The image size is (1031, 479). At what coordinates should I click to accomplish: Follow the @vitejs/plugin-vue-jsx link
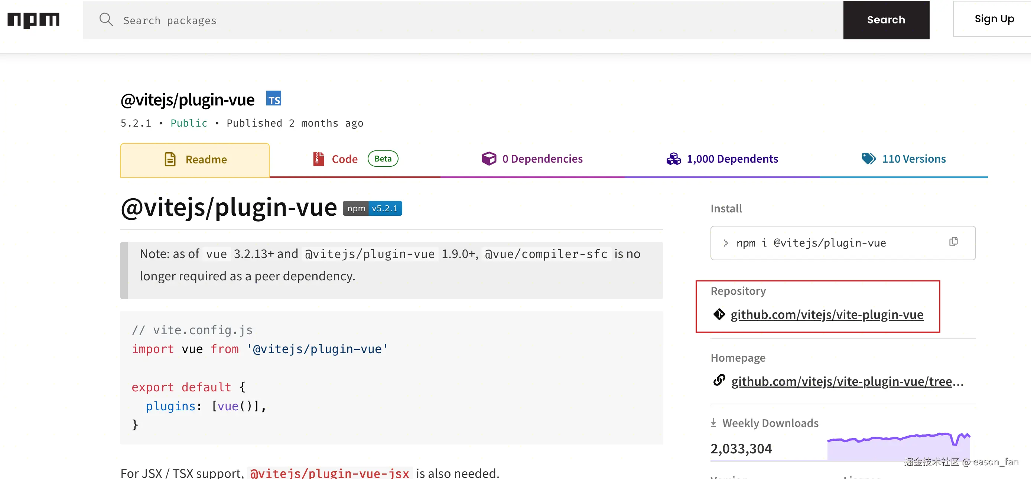329,473
